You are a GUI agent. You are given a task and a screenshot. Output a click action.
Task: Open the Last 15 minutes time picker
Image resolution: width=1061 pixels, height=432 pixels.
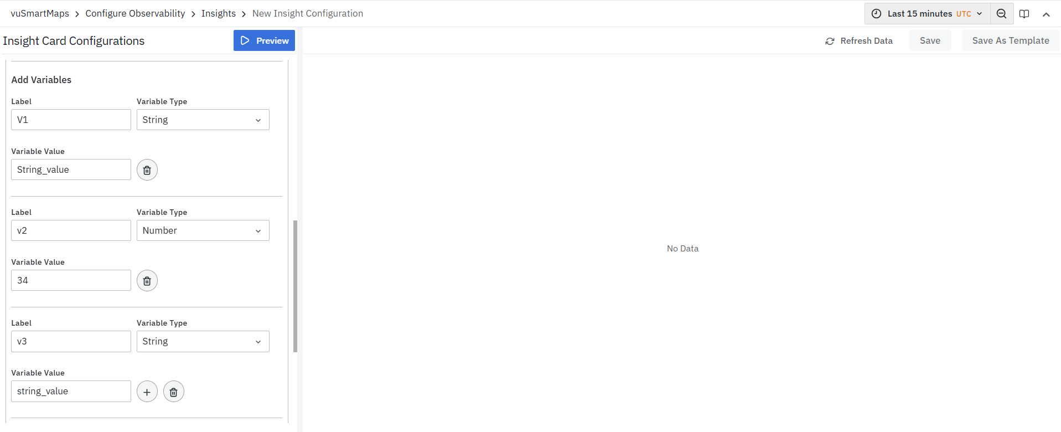(x=927, y=14)
